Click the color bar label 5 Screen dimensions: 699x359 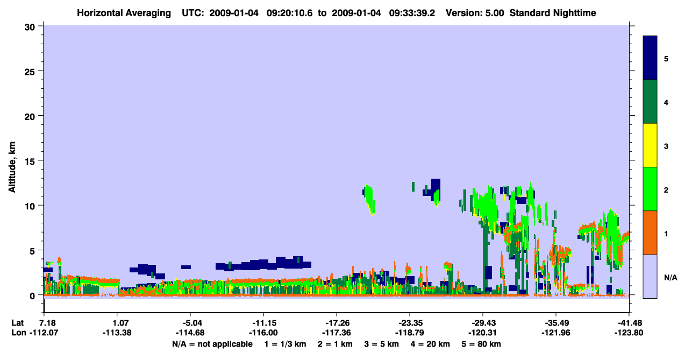pyautogui.click(x=666, y=59)
